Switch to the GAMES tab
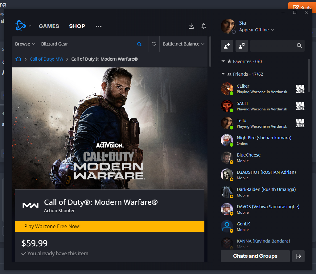The image size is (316, 274). click(49, 26)
